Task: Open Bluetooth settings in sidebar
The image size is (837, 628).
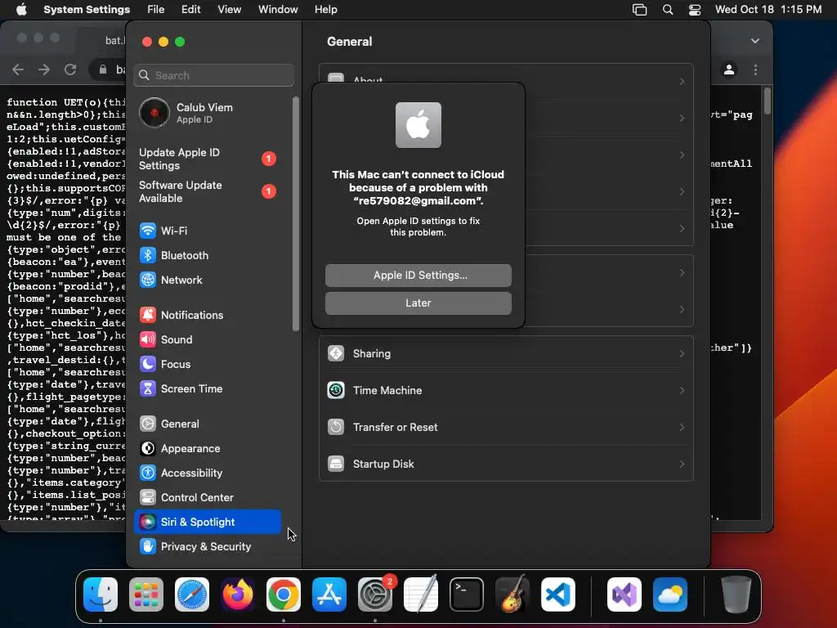Action: (207, 255)
